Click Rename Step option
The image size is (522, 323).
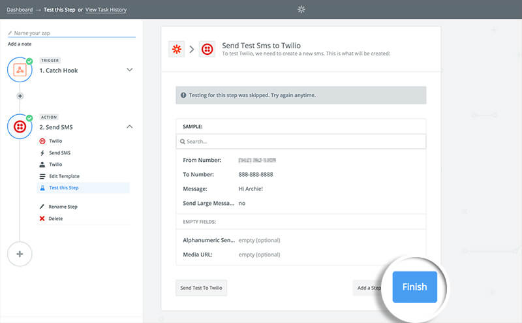pyautogui.click(x=63, y=207)
